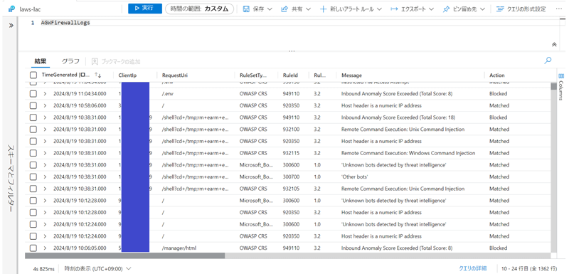Image resolution: width=569 pixels, height=274 pixels.
Task: Click the RuleId column header
Action: (x=290, y=75)
